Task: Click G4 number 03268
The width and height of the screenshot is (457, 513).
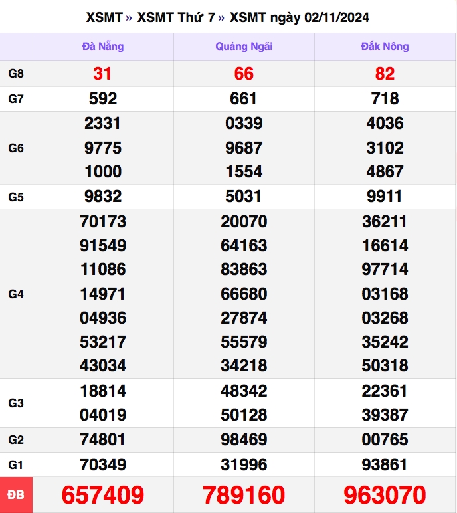Action: (x=385, y=318)
